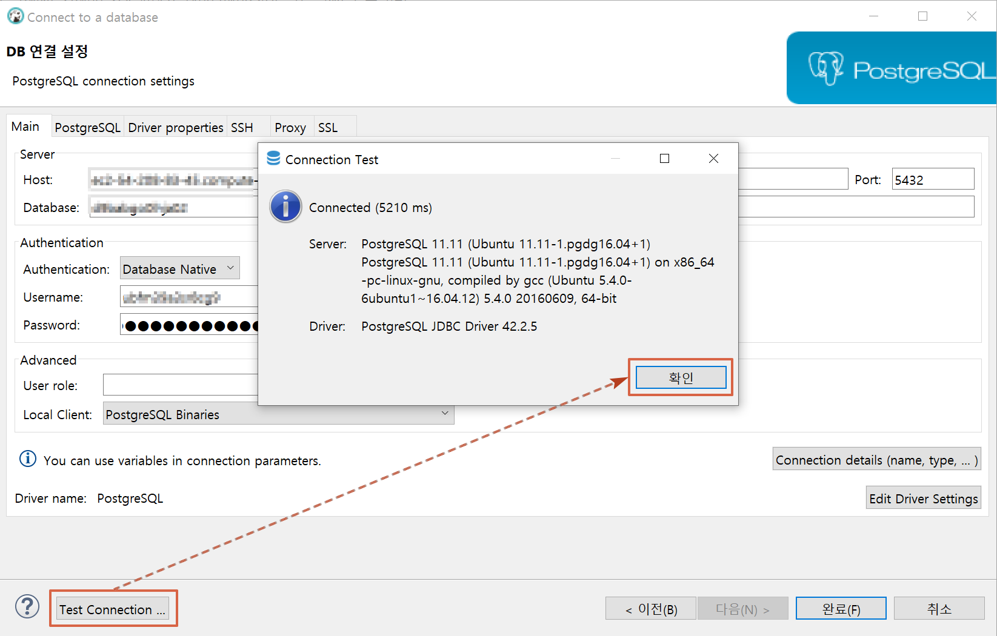This screenshot has height=636, width=997.
Task: Maximize the Connect to a database window
Action: click(922, 16)
